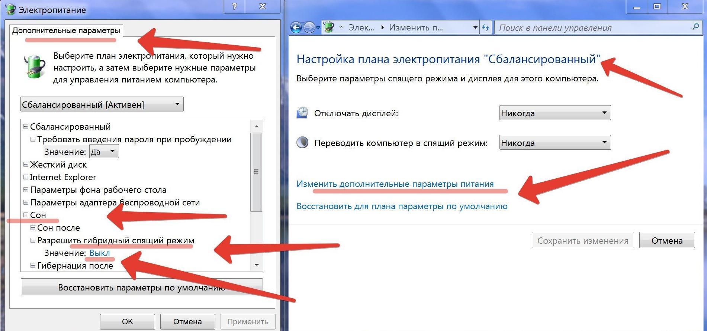
Task: Expand the Сон после node
Action: tap(33, 228)
